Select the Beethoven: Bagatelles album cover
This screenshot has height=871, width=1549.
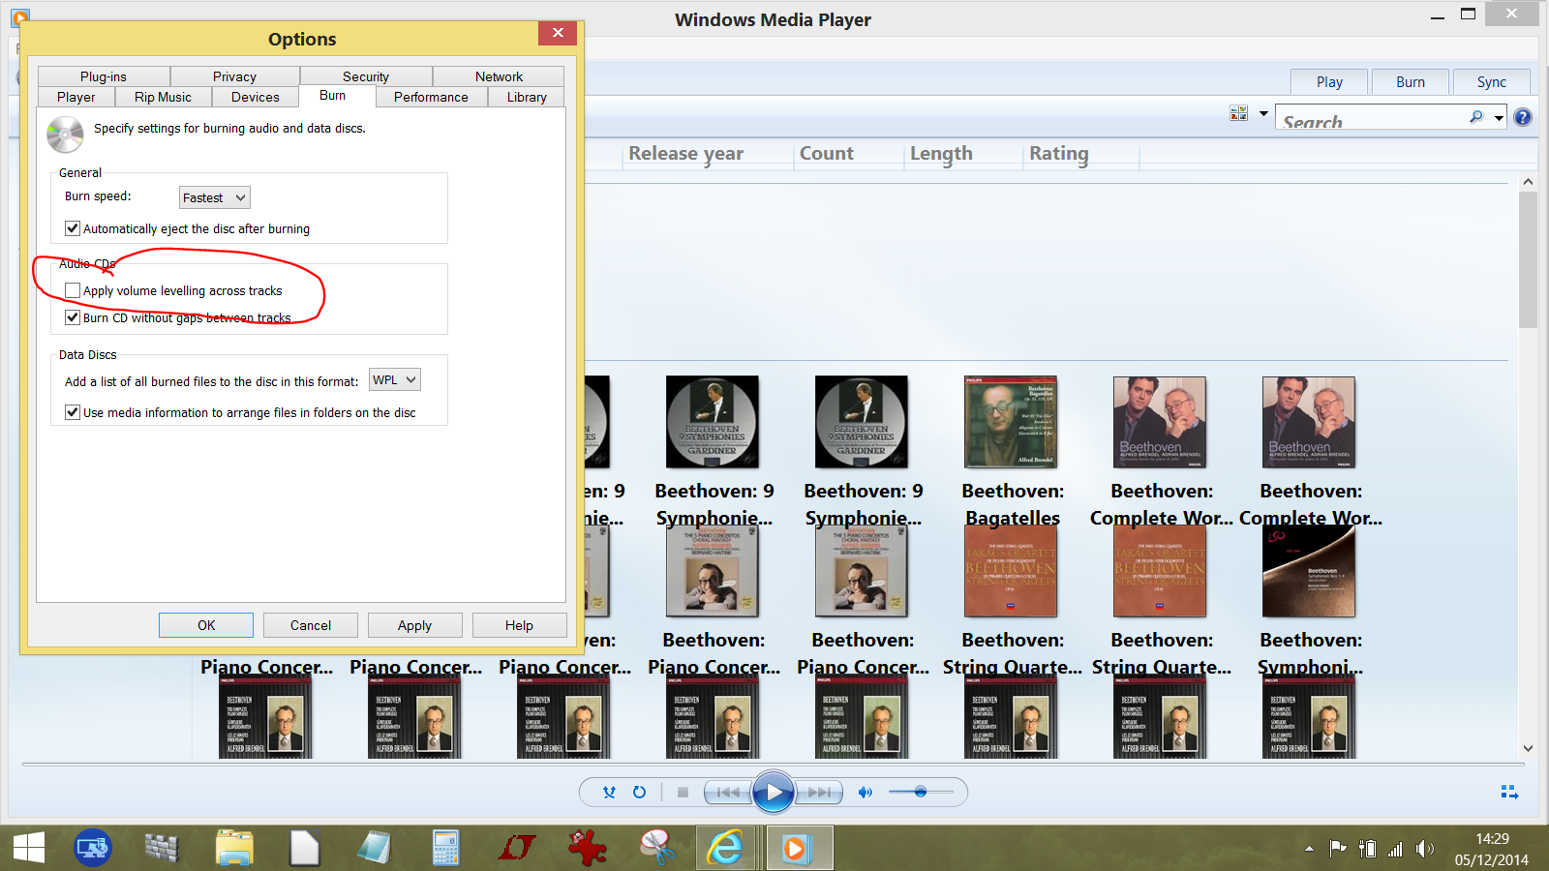pyautogui.click(x=1011, y=422)
